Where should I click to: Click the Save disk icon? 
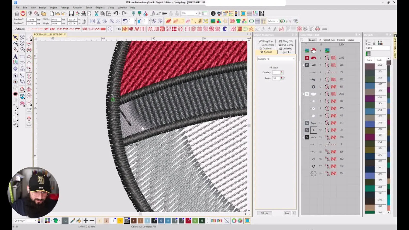tap(71, 14)
